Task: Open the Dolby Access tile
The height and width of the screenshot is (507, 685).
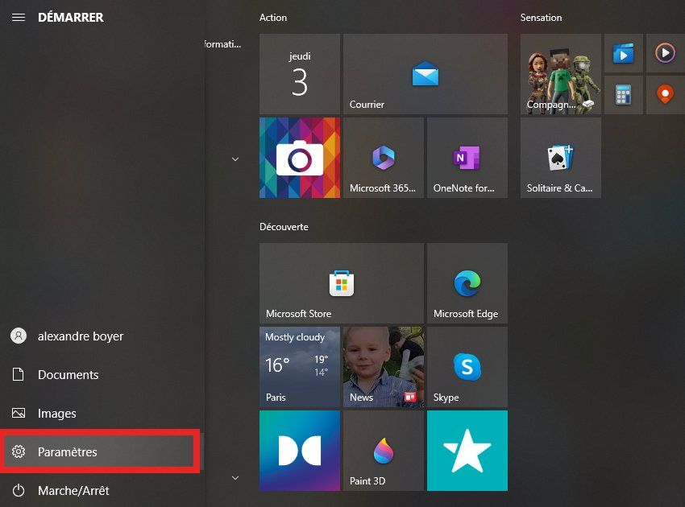Action: [300, 451]
